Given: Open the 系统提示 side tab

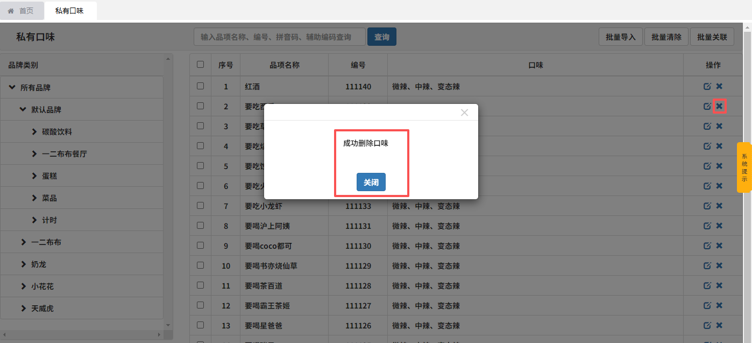Looking at the screenshot, I should pyautogui.click(x=744, y=167).
